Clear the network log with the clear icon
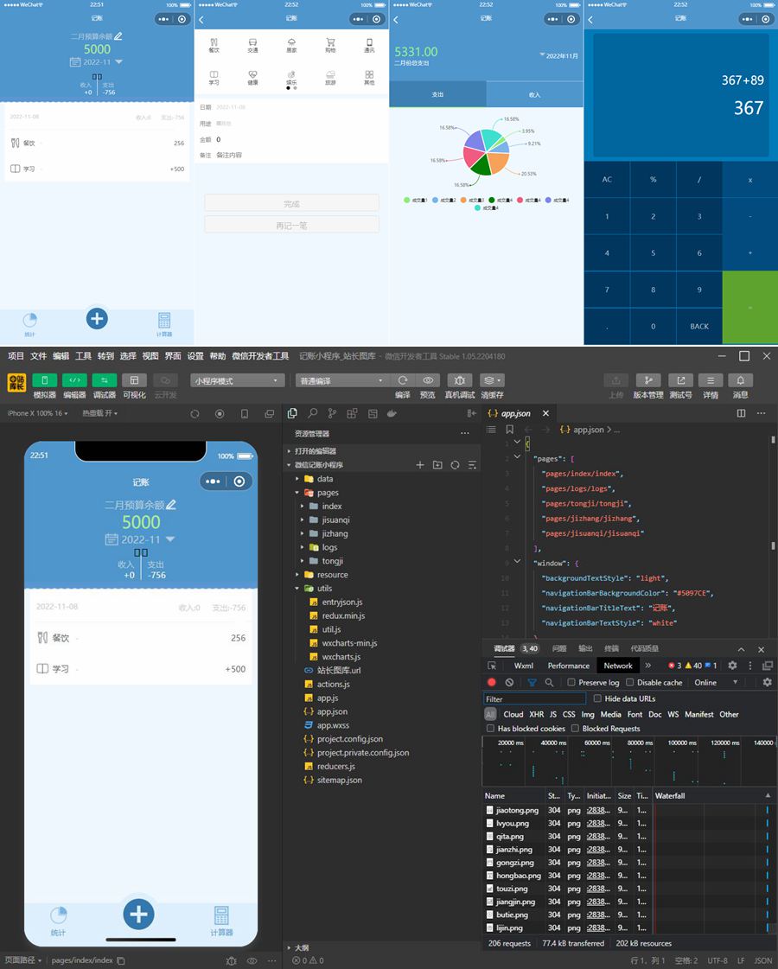The width and height of the screenshot is (778, 969). (x=509, y=683)
